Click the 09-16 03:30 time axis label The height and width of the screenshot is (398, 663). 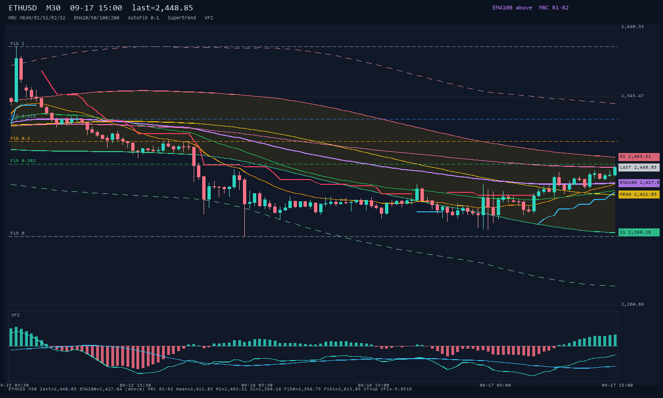click(x=257, y=385)
